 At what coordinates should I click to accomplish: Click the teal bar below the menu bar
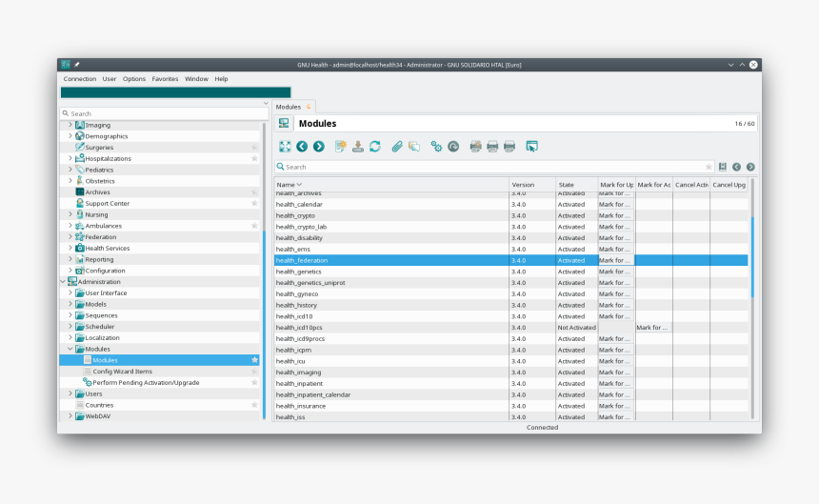tap(175, 92)
